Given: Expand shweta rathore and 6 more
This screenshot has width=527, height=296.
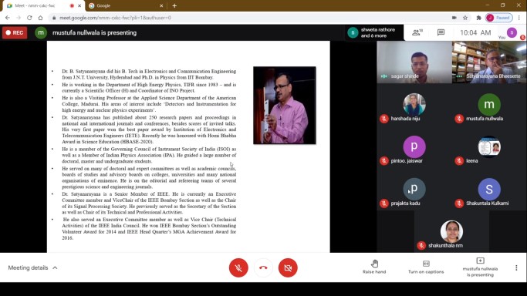Looking at the screenshot, I should (373, 32).
